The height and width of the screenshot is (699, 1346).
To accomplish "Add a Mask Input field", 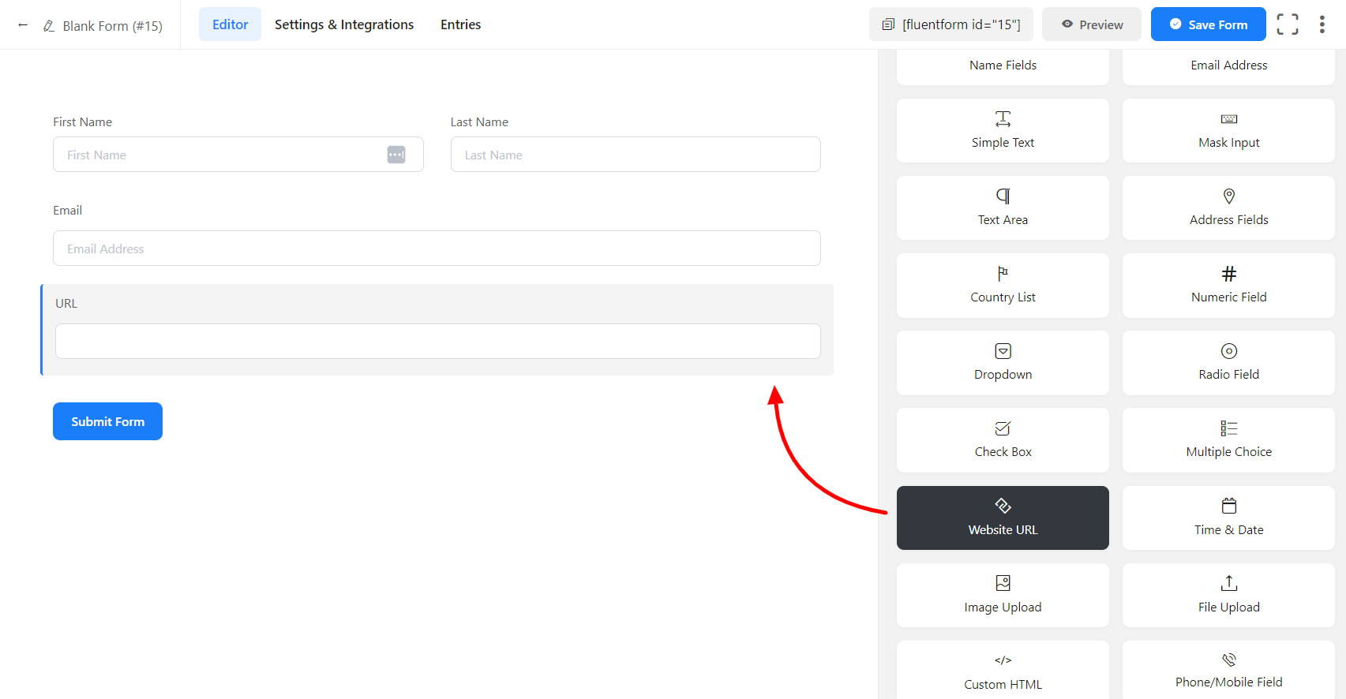I will [1228, 131].
